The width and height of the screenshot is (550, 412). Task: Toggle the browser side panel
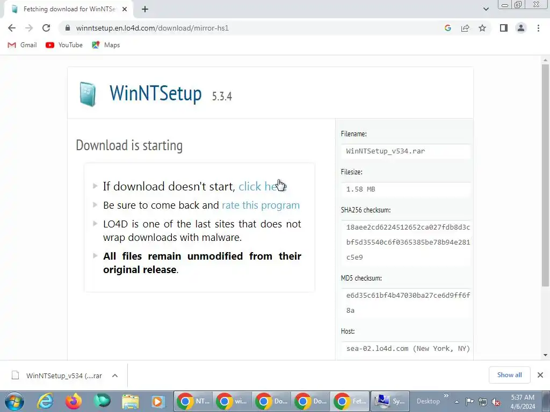tap(504, 28)
